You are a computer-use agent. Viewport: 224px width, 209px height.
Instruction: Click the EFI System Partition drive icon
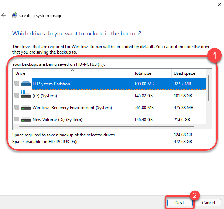26,84
